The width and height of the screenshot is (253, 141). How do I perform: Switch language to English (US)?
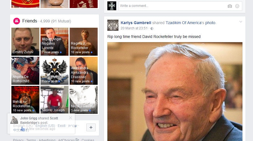tap(45, 126)
